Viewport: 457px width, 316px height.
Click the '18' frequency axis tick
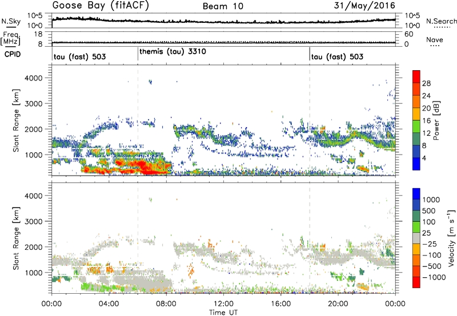pos(38,34)
